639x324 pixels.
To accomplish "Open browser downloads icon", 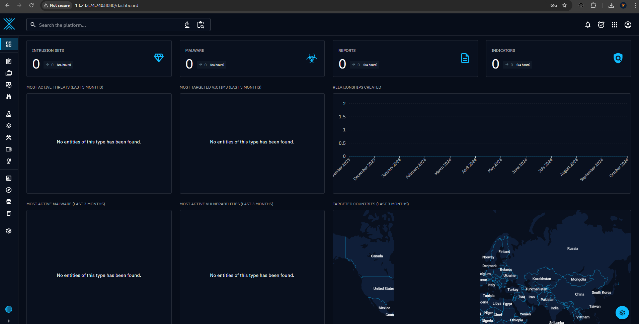I will [611, 5].
